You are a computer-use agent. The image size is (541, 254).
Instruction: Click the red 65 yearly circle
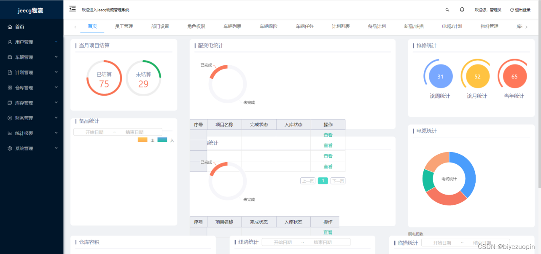[515, 77]
